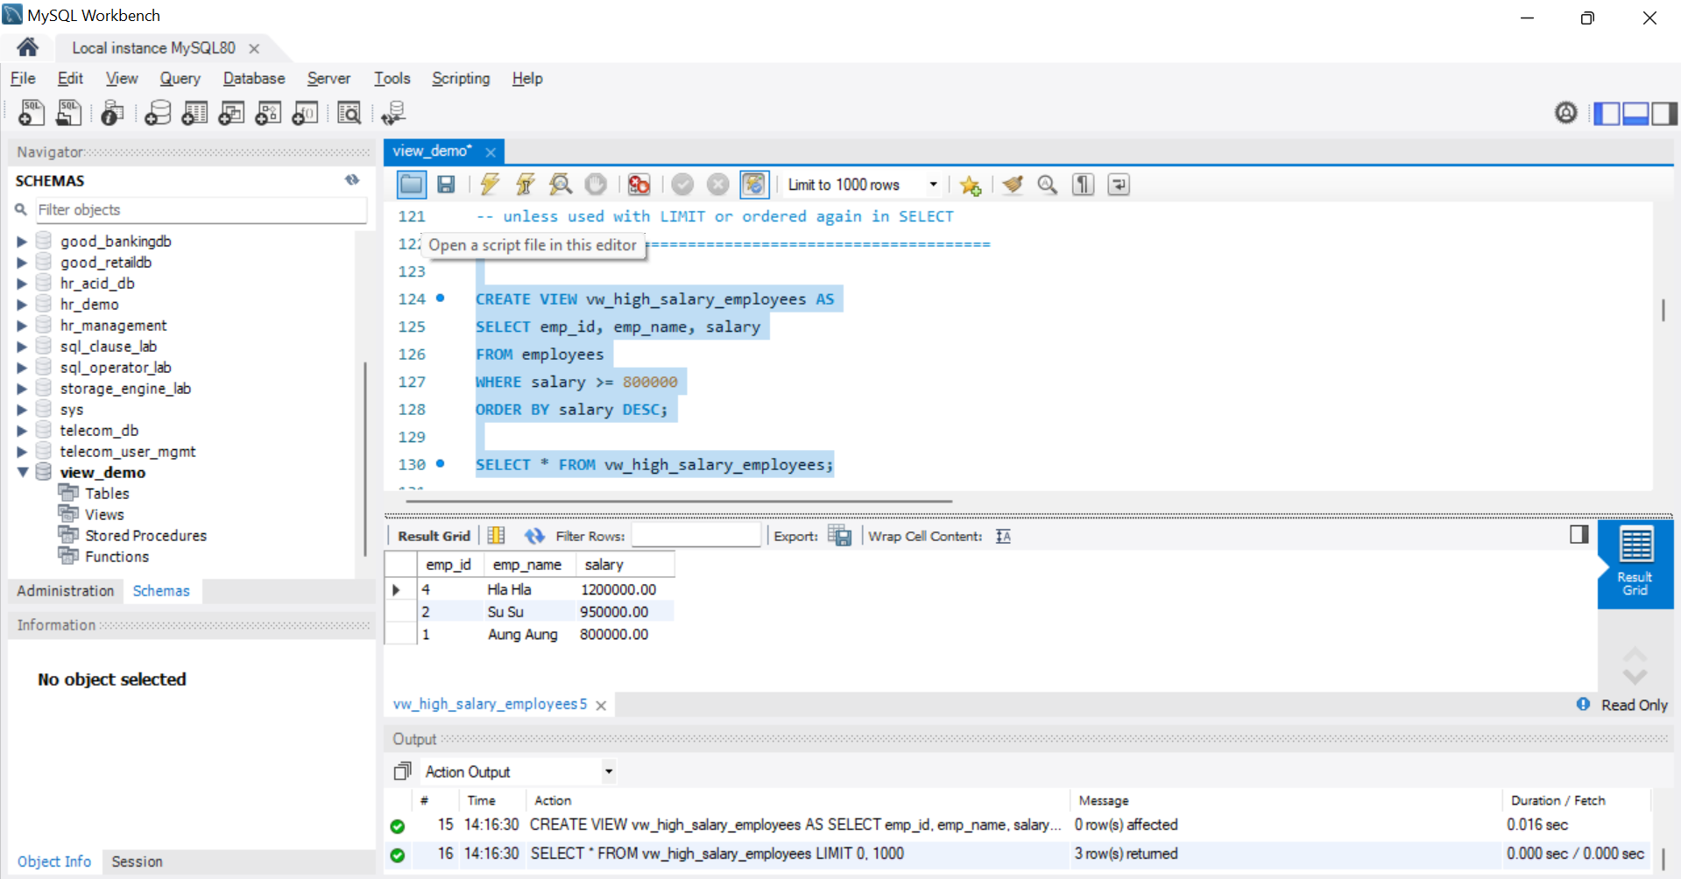The width and height of the screenshot is (1681, 879).
Task: Toggle the result side panel visibility
Action: tap(1579, 534)
